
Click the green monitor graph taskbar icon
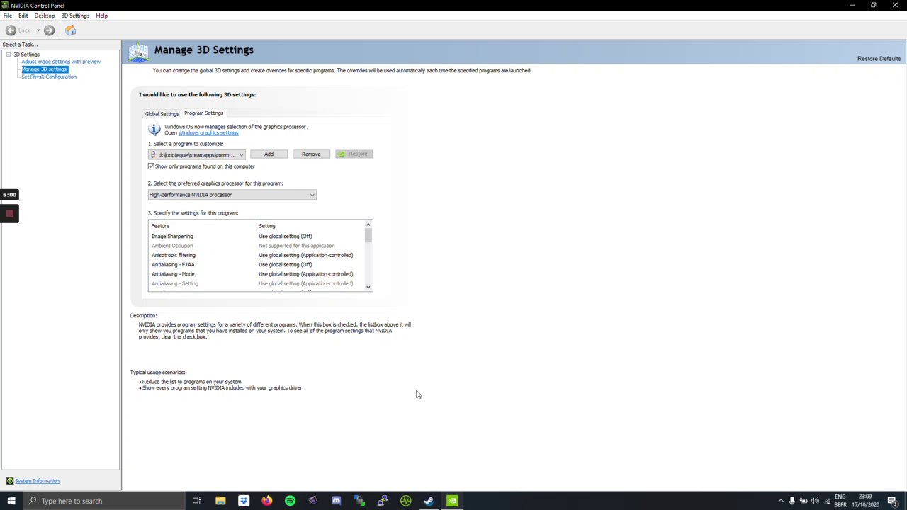[x=405, y=501]
